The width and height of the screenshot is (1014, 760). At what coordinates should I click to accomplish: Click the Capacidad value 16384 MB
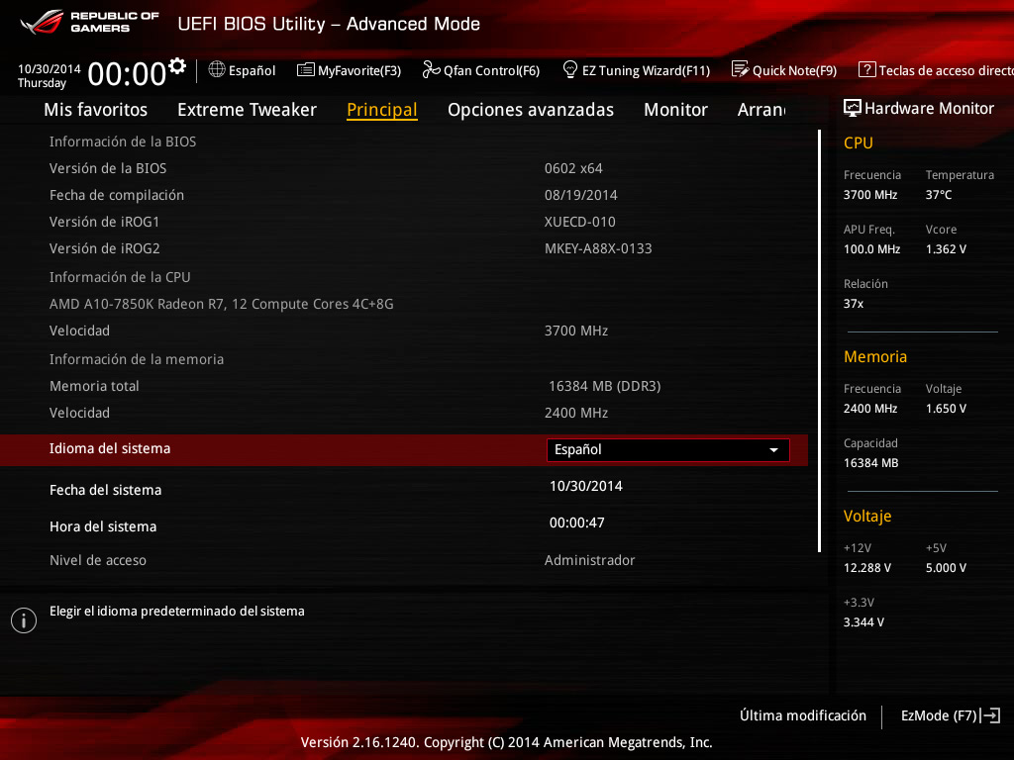click(x=870, y=463)
